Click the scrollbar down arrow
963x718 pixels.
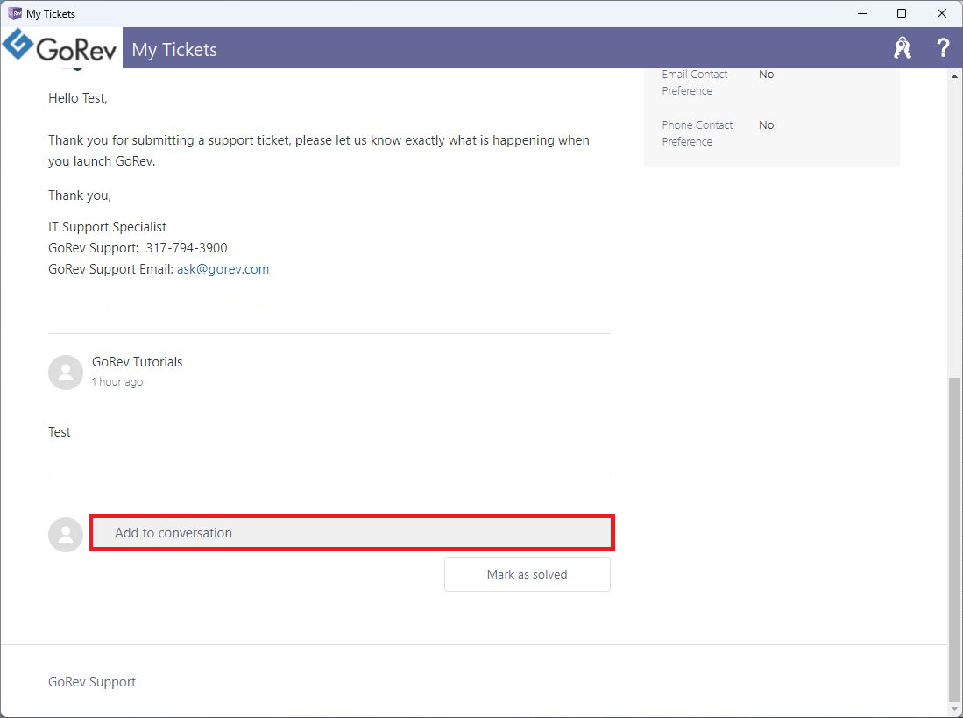955,710
